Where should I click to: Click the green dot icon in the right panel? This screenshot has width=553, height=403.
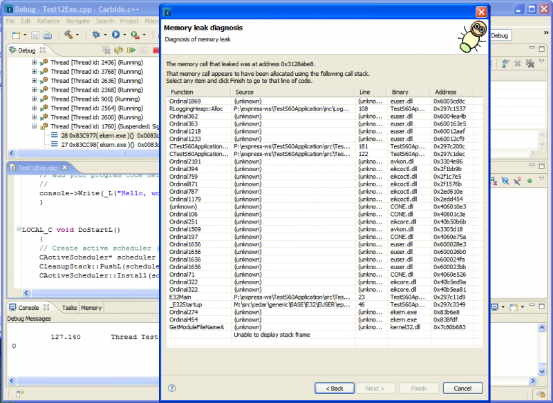pyautogui.click(x=529, y=181)
